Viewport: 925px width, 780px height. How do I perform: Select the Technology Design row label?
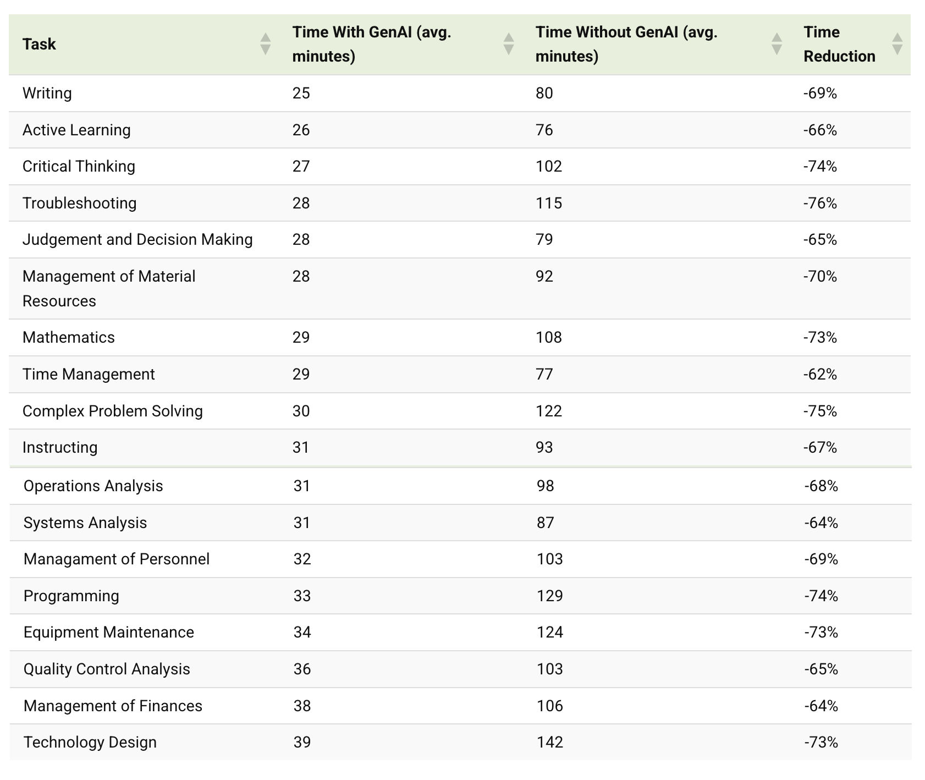pos(90,742)
